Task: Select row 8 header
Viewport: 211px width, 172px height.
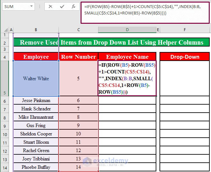Action: click(5, 118)
